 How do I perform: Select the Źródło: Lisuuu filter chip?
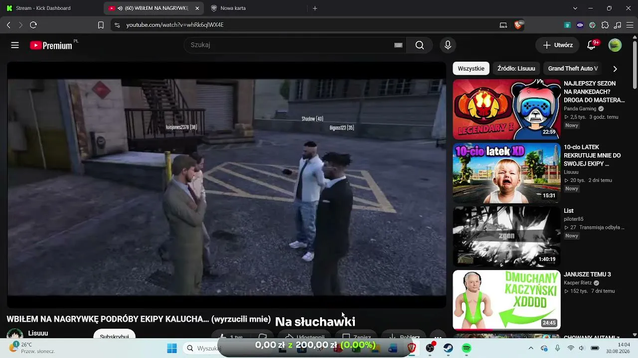(x=516, y=69)
